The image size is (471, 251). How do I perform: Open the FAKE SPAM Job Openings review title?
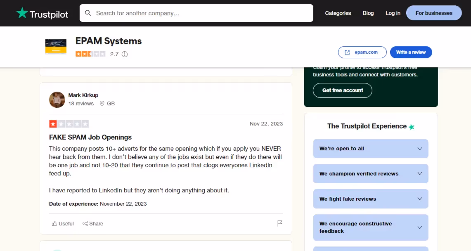pyautogui.click(x=90, y=137)
